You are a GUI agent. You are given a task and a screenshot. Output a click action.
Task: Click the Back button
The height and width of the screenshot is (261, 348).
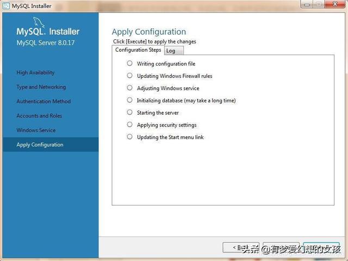241,247
